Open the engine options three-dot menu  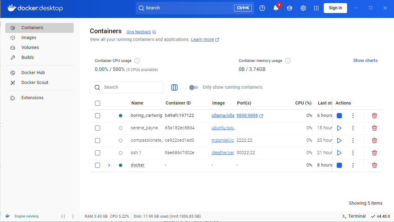[73, 216]
